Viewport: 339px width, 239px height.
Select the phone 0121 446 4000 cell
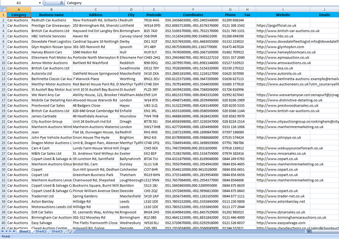pos(230,218)
